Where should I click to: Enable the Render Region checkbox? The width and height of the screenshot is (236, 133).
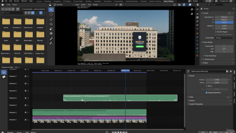pos(216,32)
